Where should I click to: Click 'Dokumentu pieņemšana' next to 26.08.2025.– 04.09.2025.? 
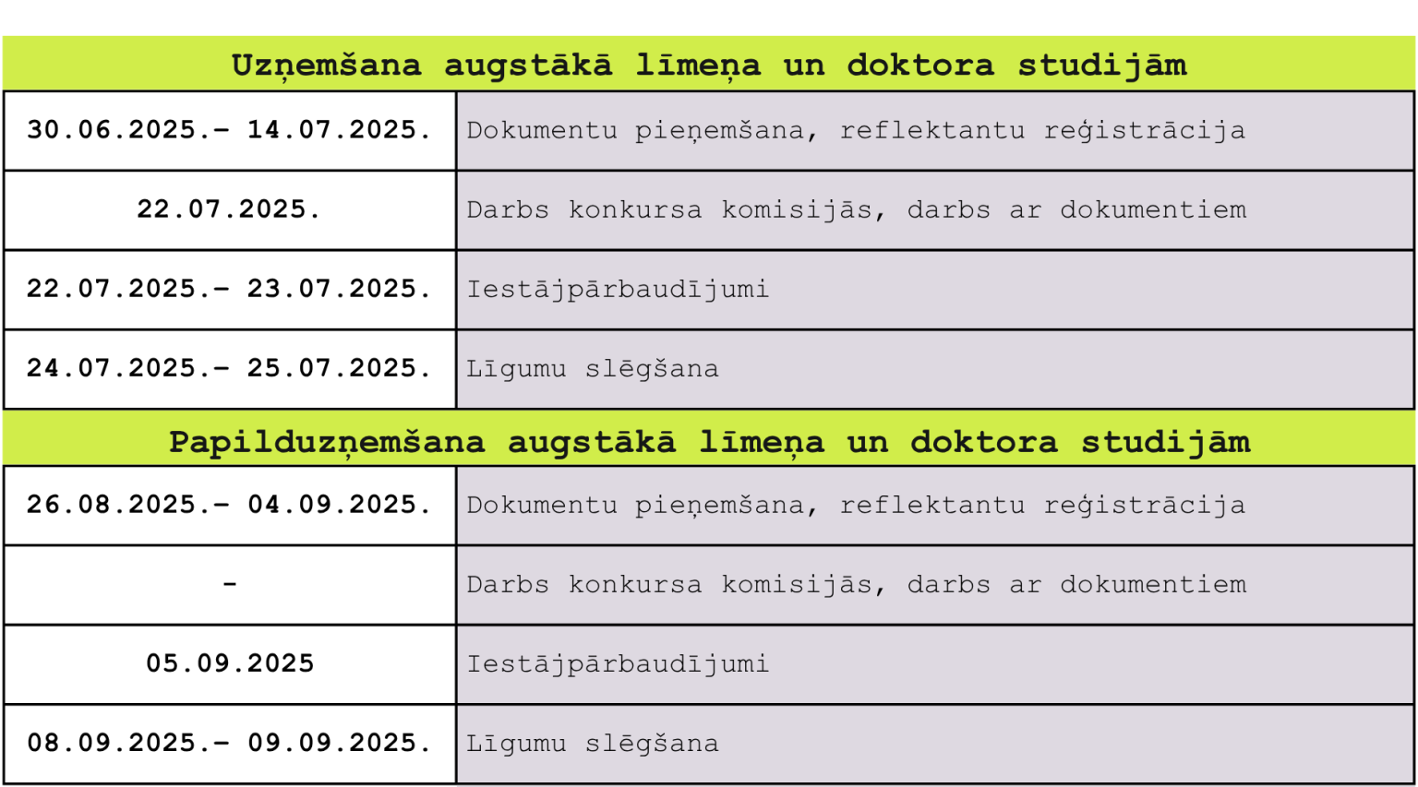(635, 505)
